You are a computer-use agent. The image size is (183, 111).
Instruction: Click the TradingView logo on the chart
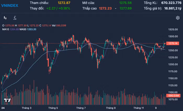coord(7,101)
